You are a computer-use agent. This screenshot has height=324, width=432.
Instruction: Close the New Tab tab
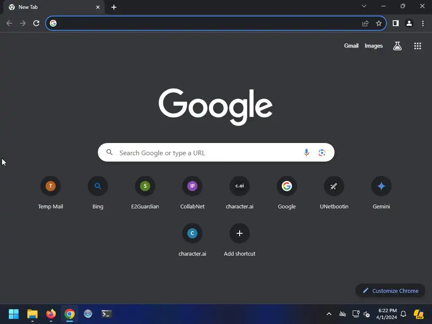pos(98,7)
